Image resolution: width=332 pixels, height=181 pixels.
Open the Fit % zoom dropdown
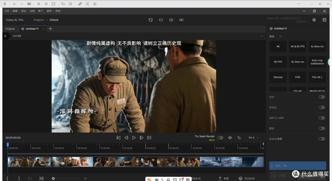coord(254,138)
